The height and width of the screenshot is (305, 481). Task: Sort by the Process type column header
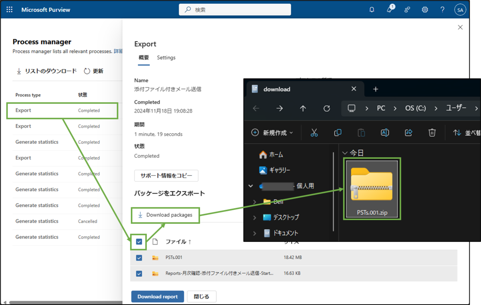click(28, 95)
